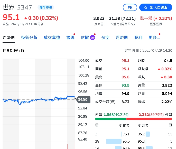The width and height of the screenshot is (176, 149).
Task: Switch to the 技術分析 tab
Action: click(x=29, y=38)
